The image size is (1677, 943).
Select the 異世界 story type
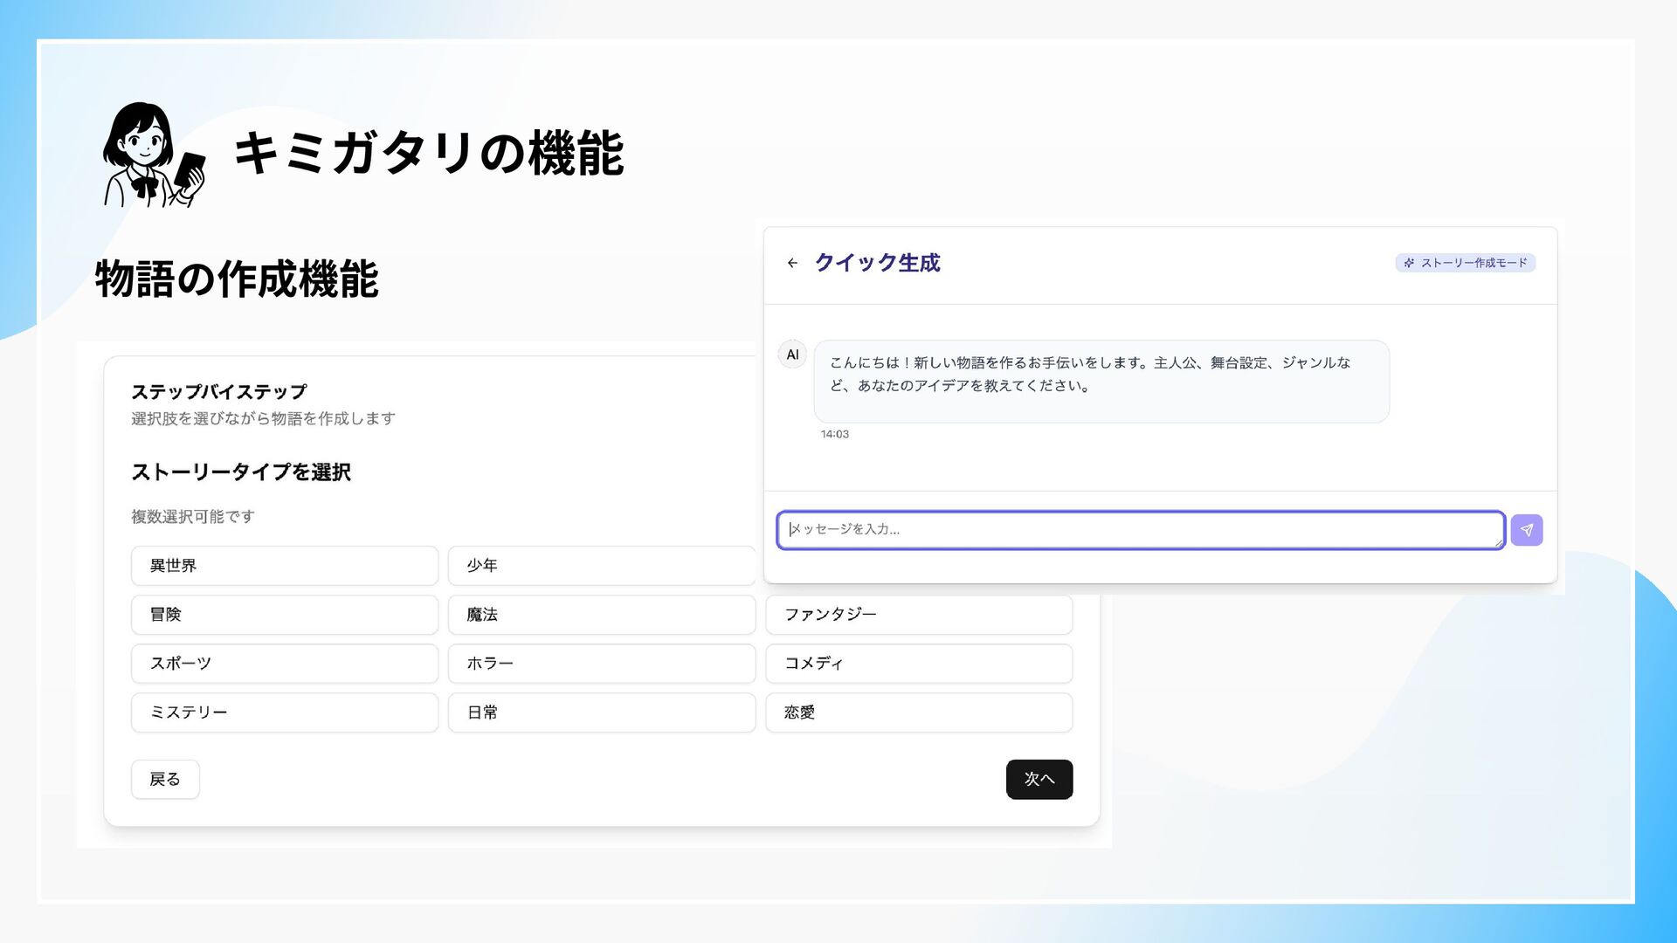(x=284, y=566)
